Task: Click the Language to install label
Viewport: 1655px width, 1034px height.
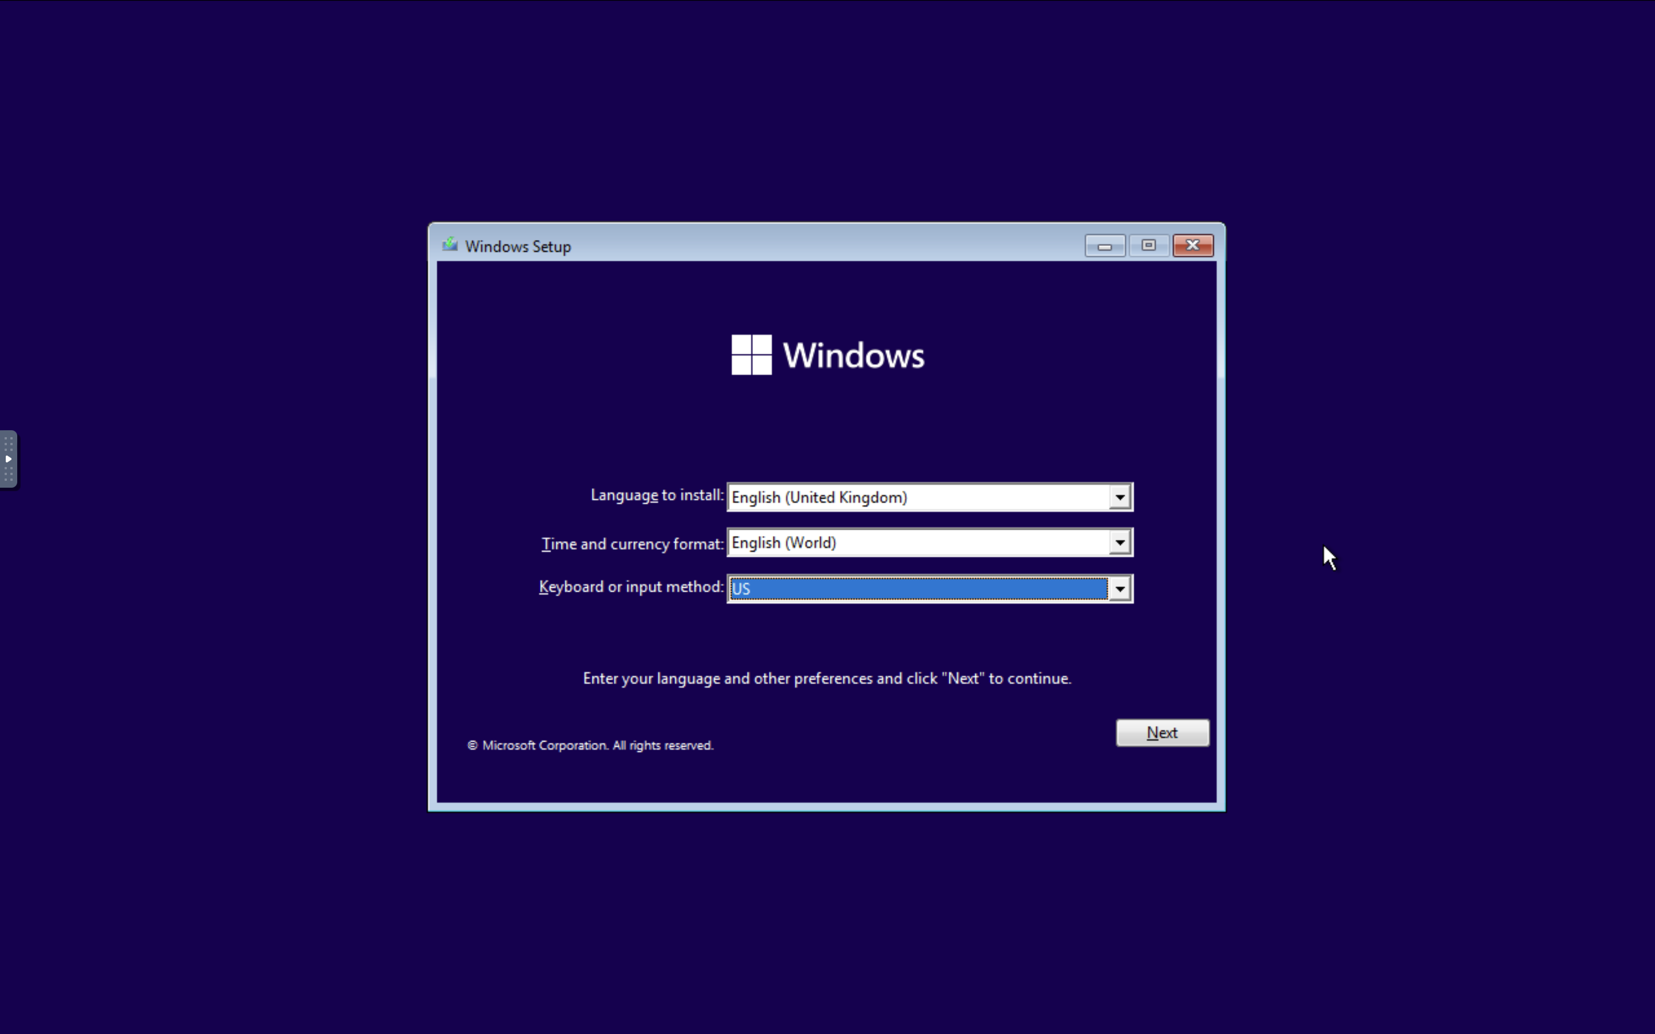Action: [x=656, y=495]
